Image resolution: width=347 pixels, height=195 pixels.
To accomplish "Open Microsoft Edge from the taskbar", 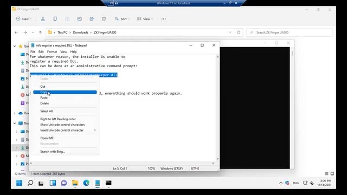I will 86,183.
